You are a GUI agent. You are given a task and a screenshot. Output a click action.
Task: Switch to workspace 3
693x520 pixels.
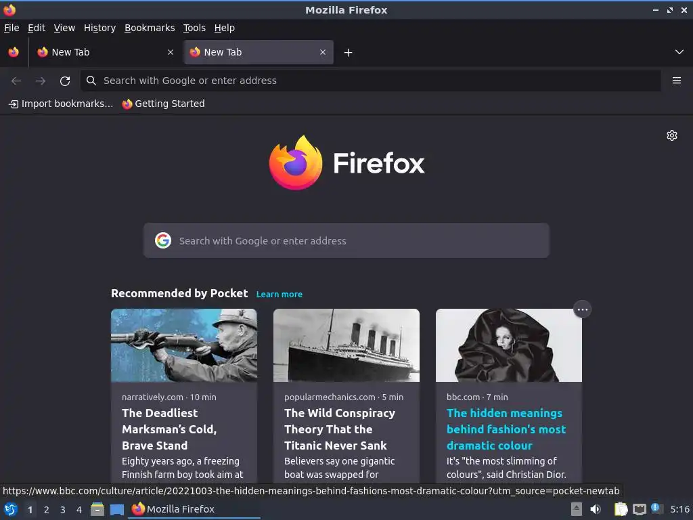[x=63, y=510]
